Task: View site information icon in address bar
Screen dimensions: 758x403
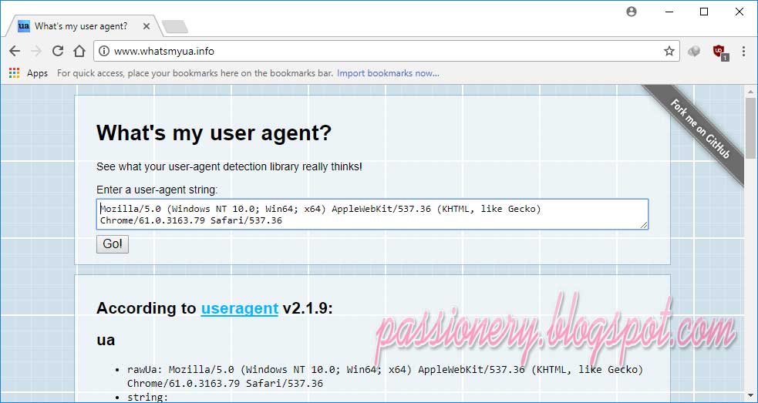Action: [104, 51]
